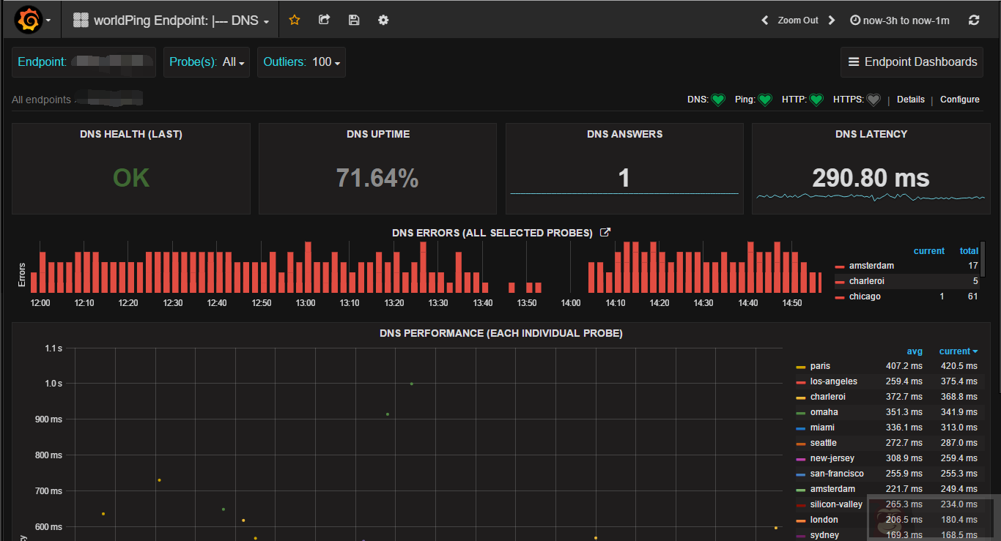Open DNS ANSWERS panel title
1001x541 pixels.
(624, 134)
